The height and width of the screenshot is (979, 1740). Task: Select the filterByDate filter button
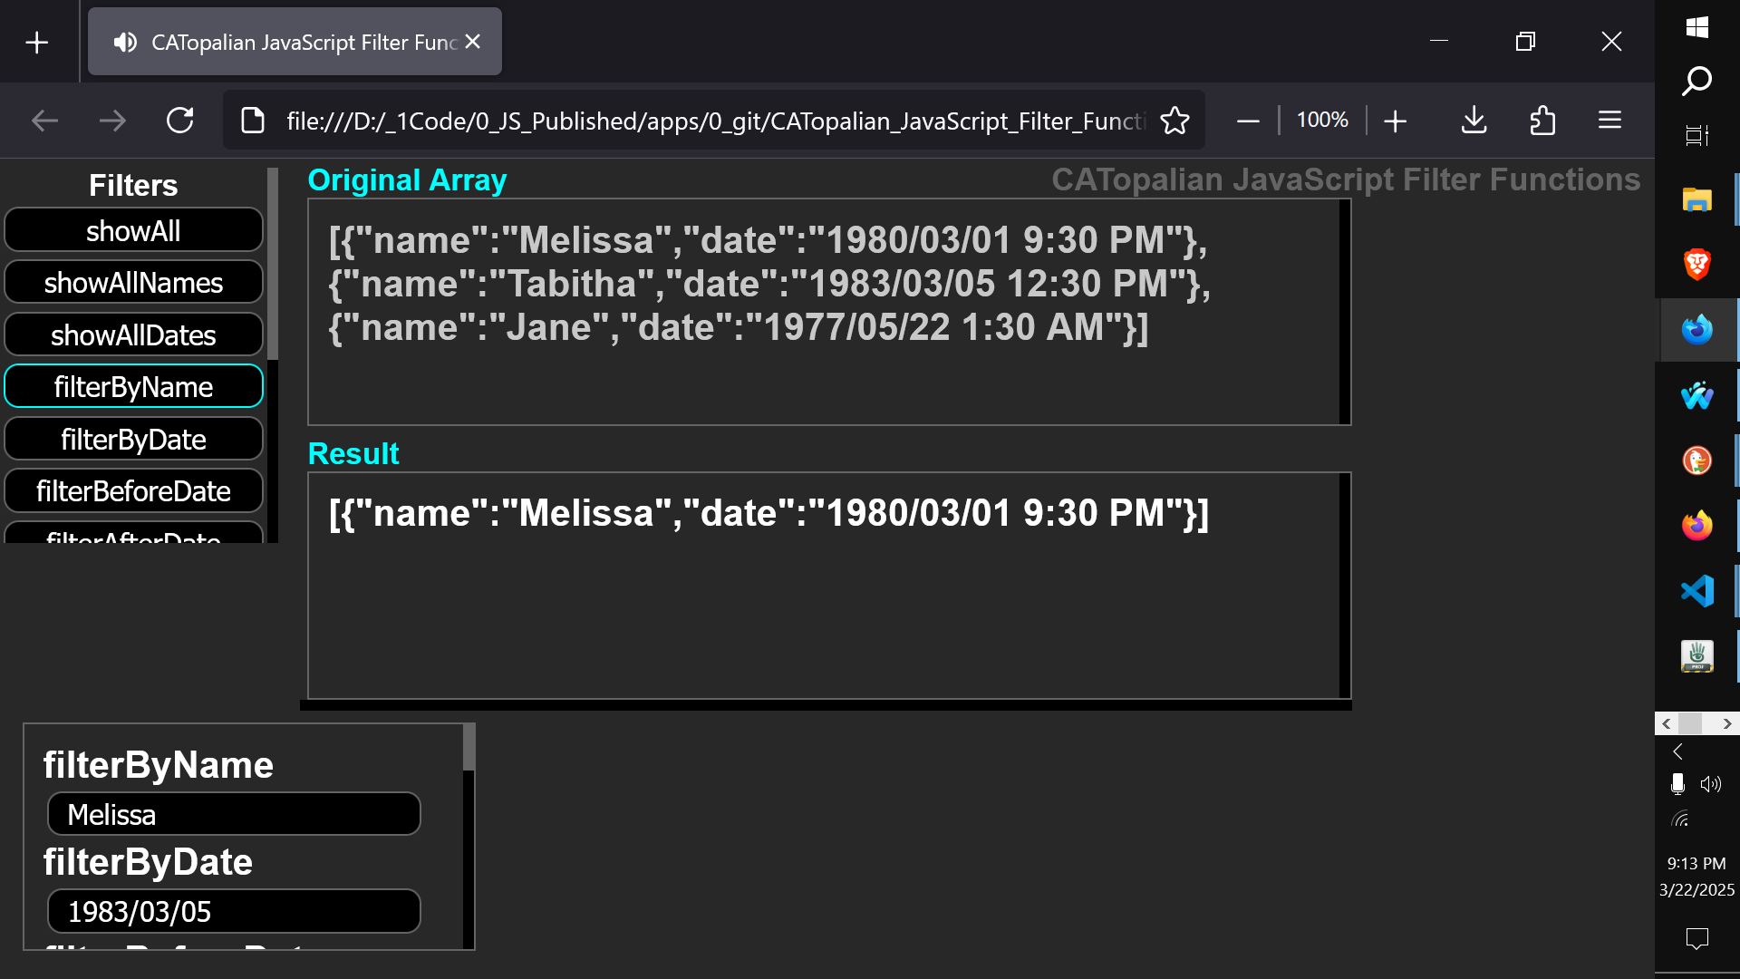(x=133, y=440)
